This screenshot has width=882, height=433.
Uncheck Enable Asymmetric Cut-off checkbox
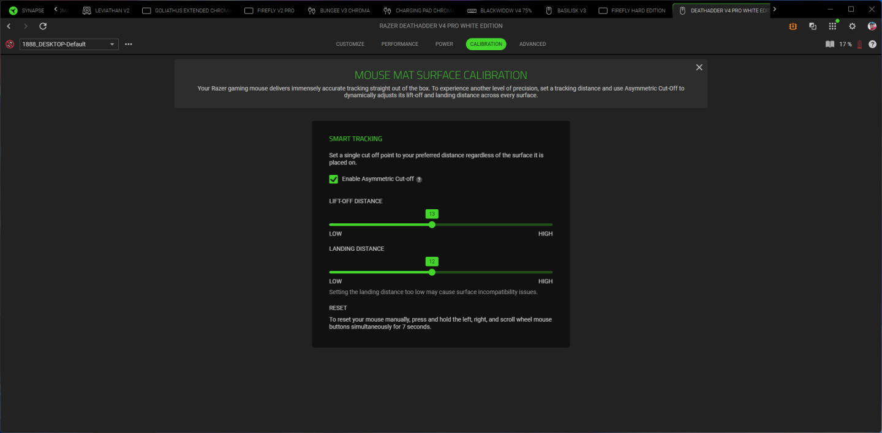(x=334, y=179)
